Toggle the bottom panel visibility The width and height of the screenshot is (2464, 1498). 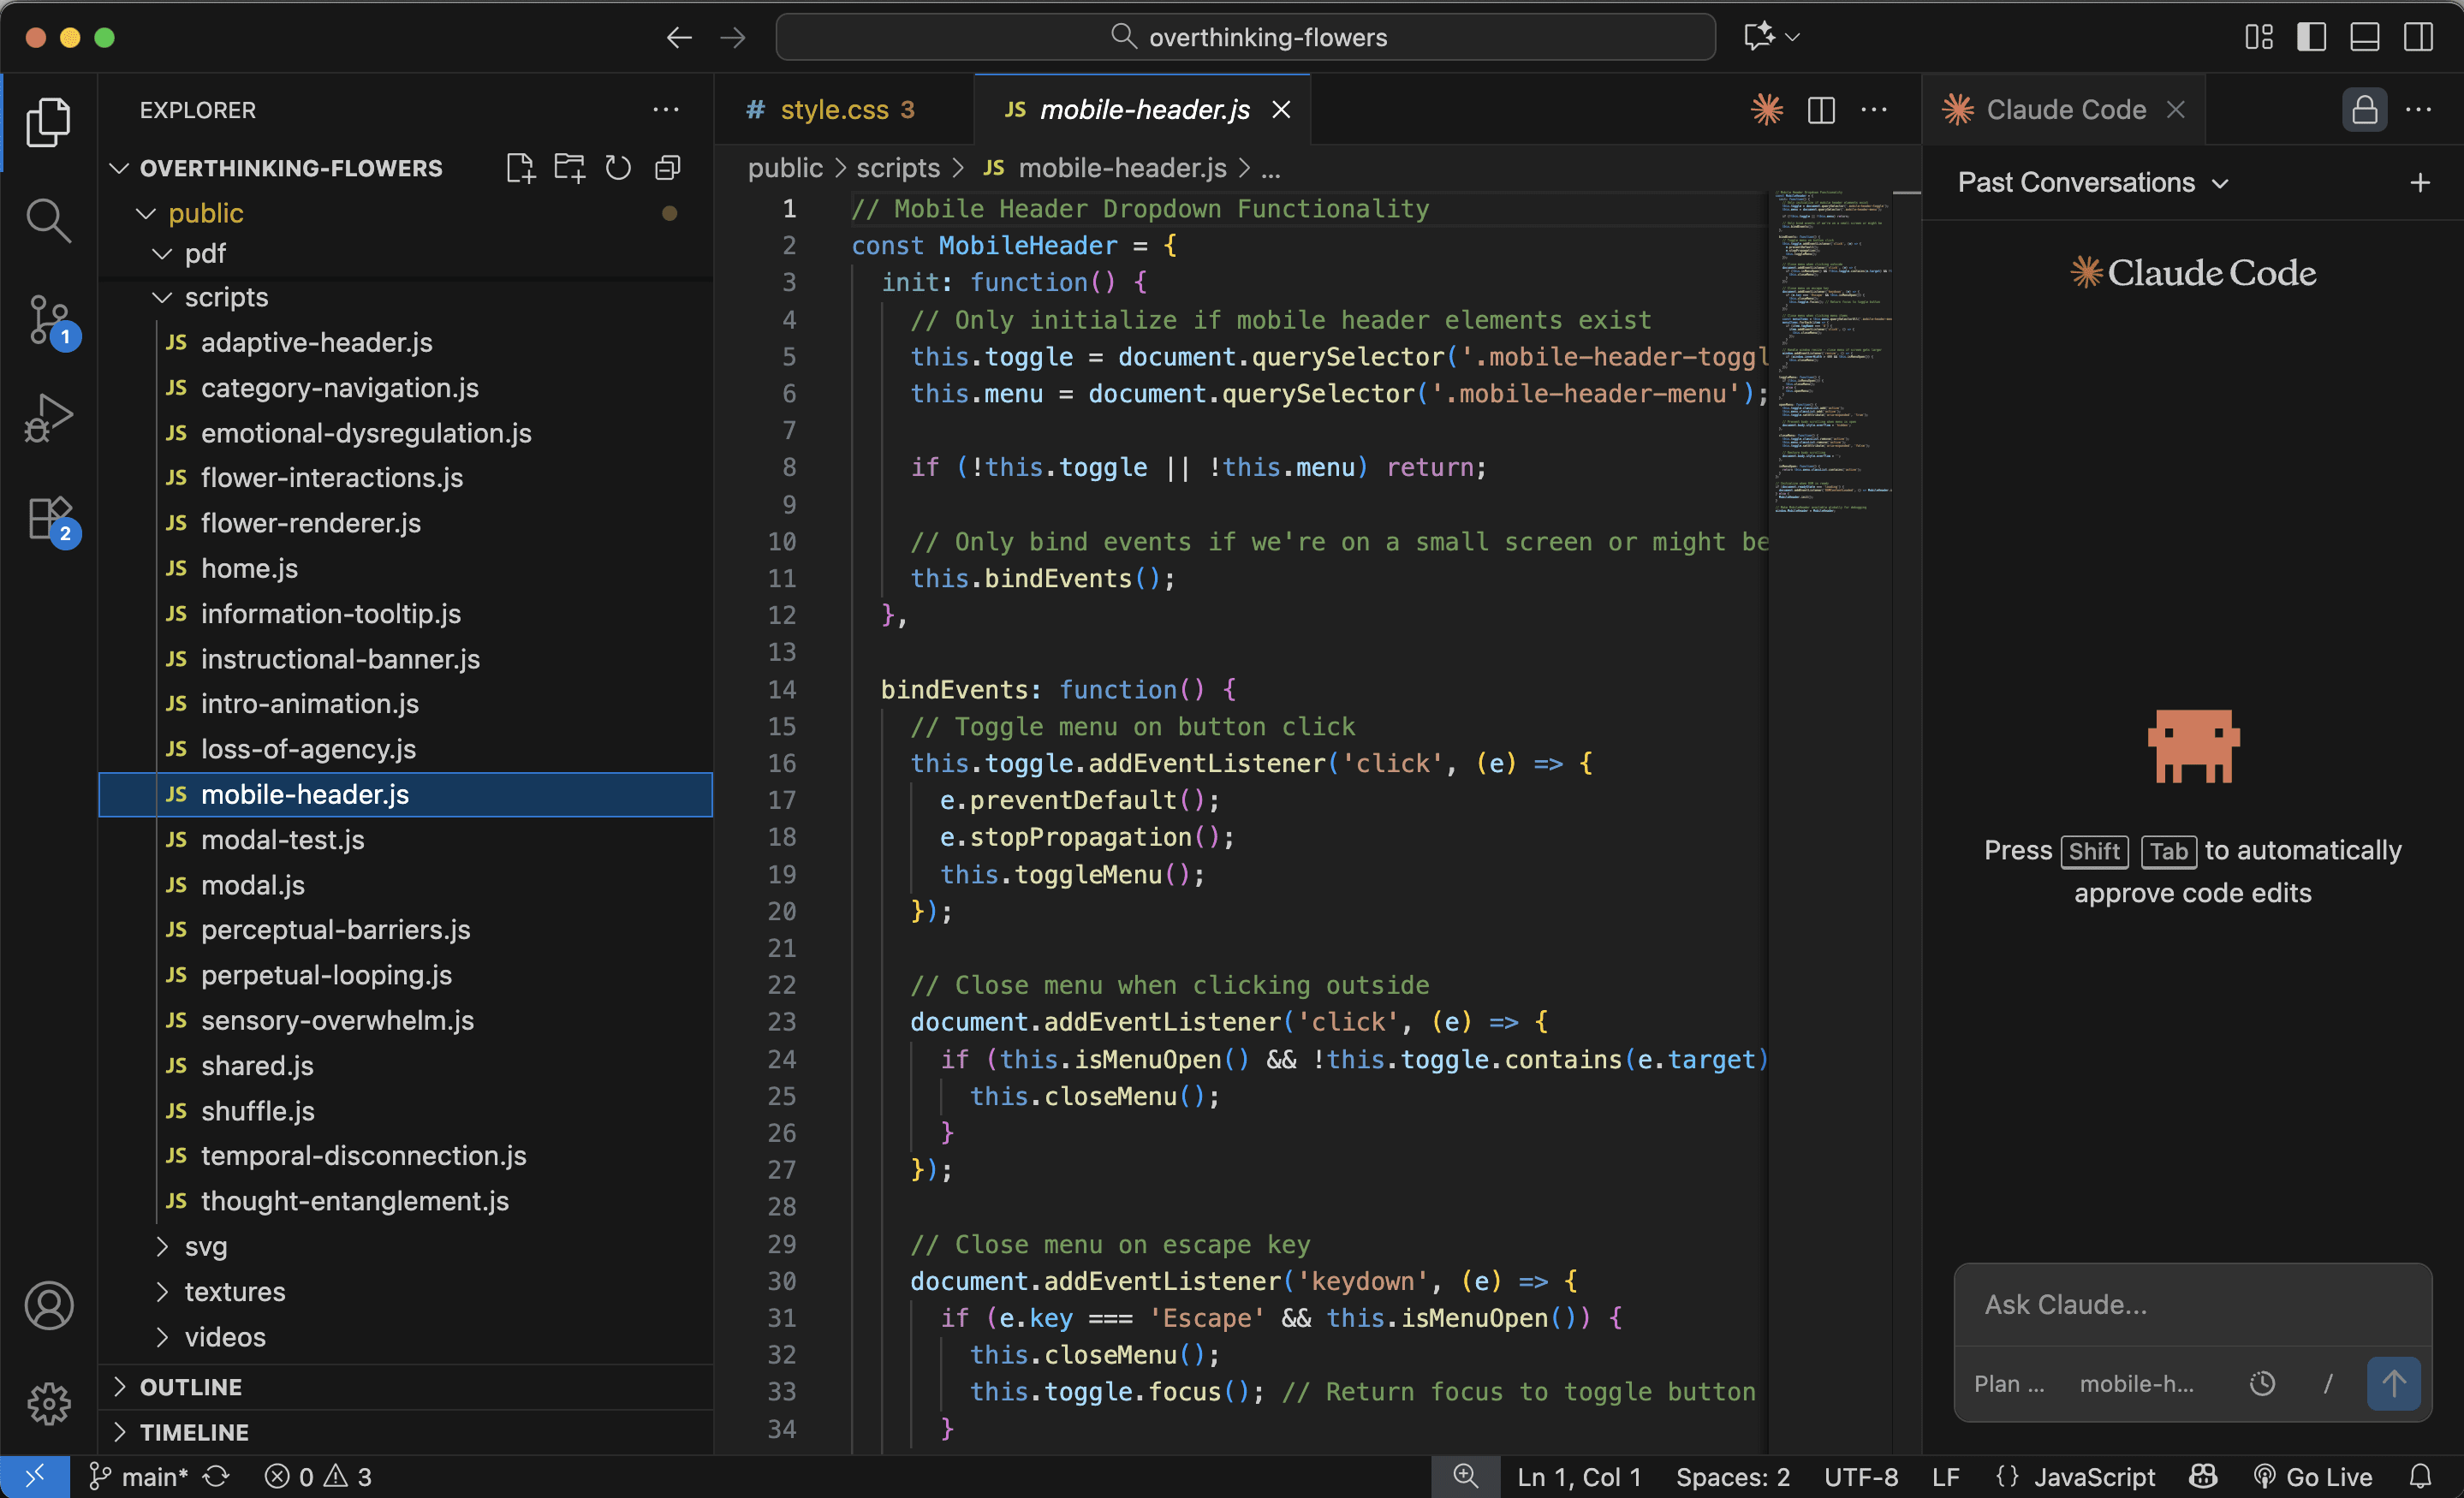tap(2364, 38)
